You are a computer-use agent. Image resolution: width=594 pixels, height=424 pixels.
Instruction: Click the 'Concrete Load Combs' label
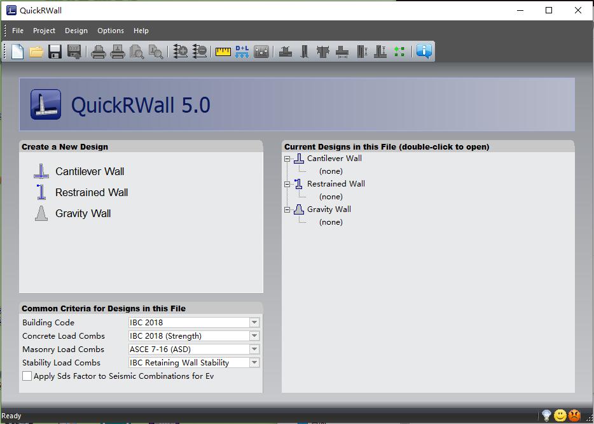click(x=64, y=336)
